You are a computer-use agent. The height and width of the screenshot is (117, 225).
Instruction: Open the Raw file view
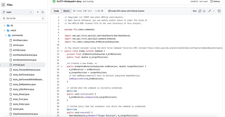tap(195, 11)
